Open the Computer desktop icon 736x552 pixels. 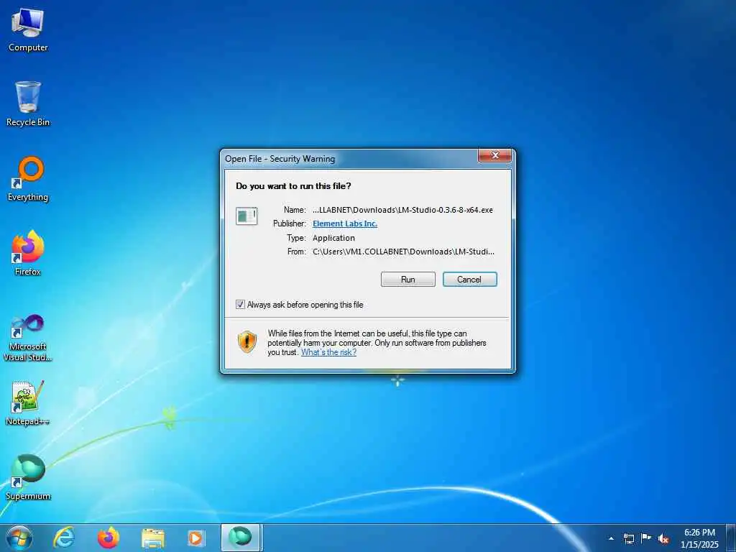pyautogui.click(x=28, y=30)
